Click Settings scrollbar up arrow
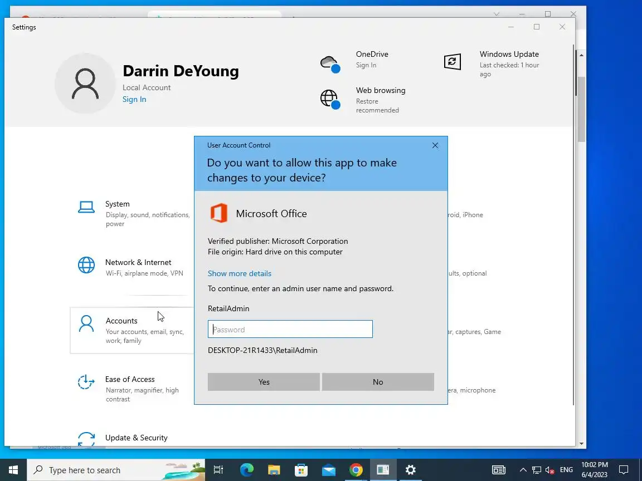The width and height of the screenshot is (642, 481). tap(581, 55)
